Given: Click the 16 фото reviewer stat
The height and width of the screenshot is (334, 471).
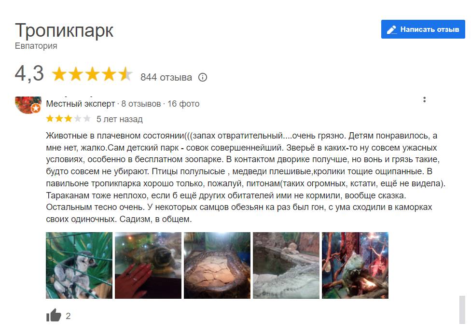Looking at the screenshot, I should 183,104.
